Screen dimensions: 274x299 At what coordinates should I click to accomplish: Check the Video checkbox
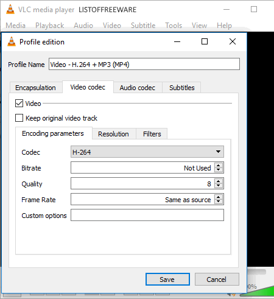pos(19,104)
